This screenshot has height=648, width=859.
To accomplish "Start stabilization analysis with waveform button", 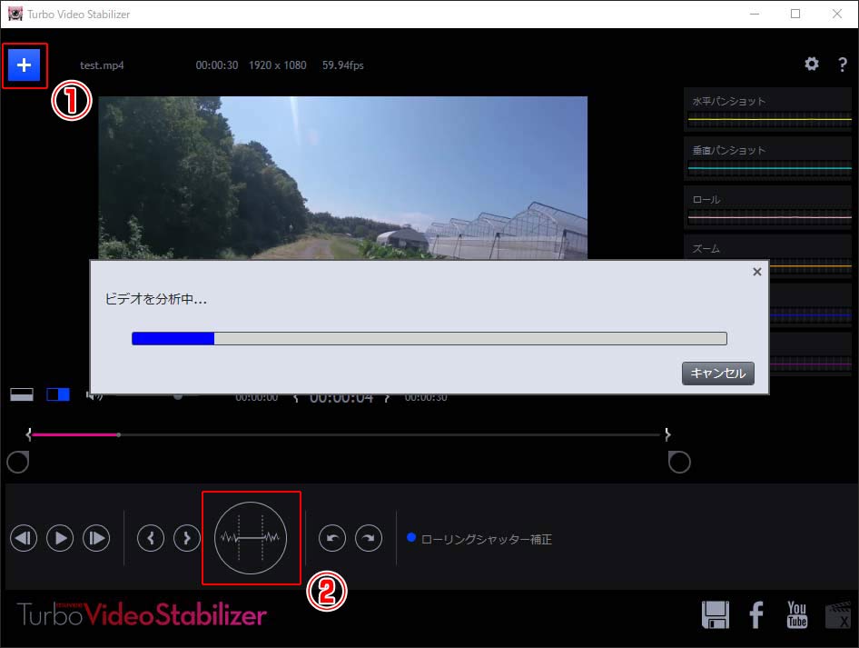I will coord(251,538).
